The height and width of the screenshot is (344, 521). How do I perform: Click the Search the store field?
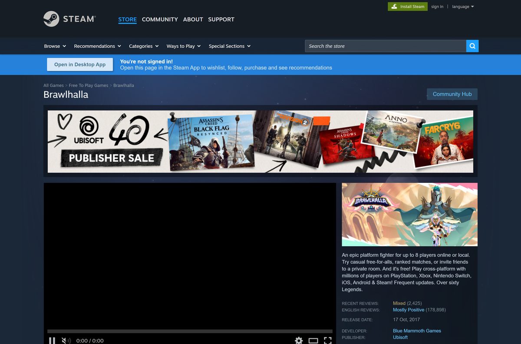click(386, 46)
